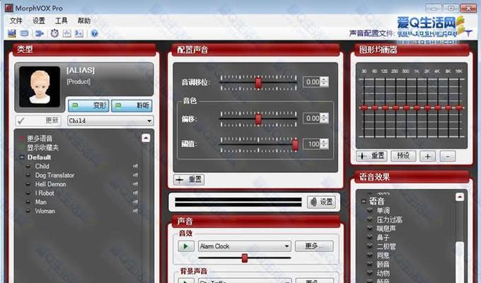The image size is (481, 283).
Task: Click the equalizer minus button
Action: pos(448,156)
